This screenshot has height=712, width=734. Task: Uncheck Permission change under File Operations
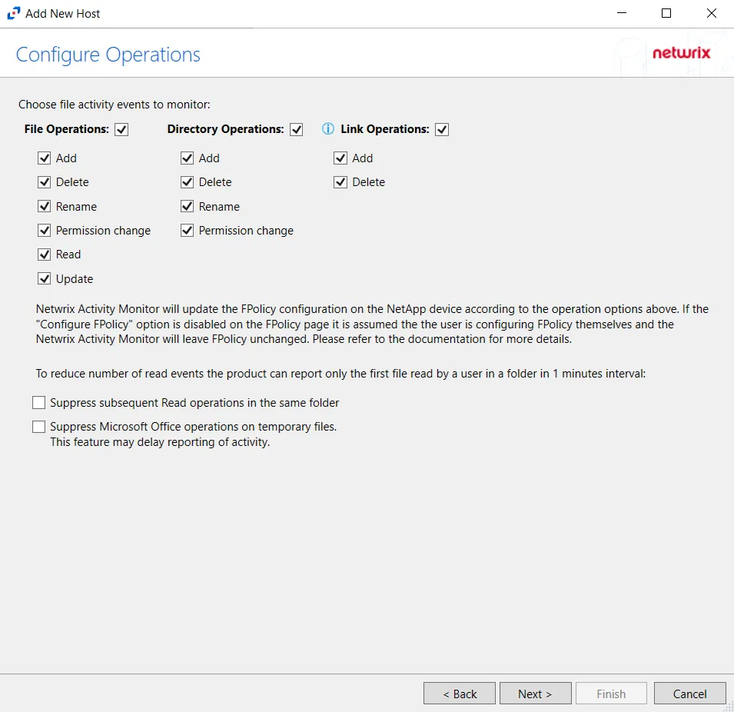(44, 230)
